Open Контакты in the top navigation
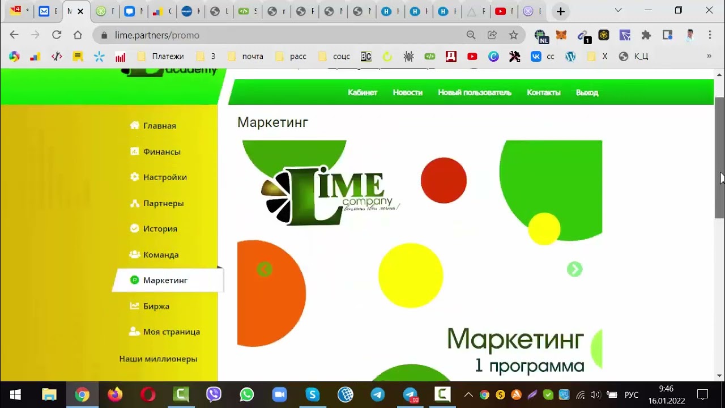725x408 pixels. tap(544, 92)
